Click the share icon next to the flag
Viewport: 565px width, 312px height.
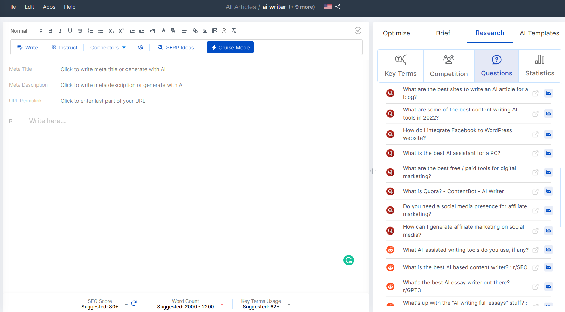pyautogui.click(x=338, y=7)
